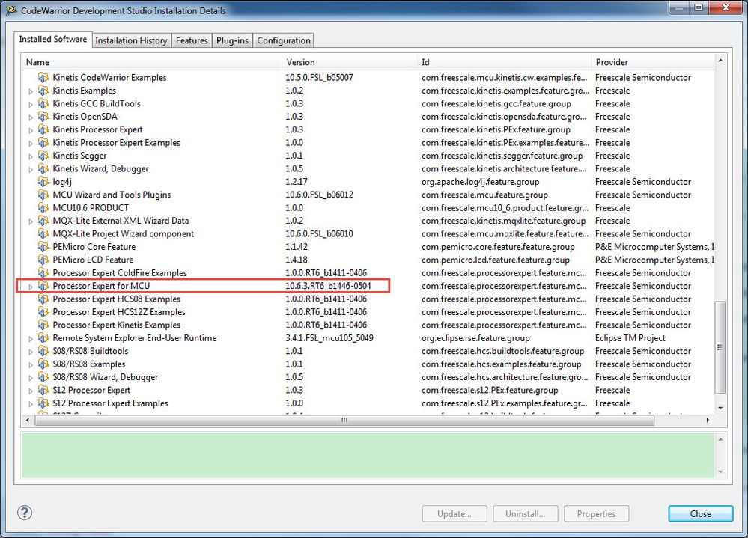748x538 pixels.
Task: Click the horizontal scrollbar thumb of the software list
Action: [x=344, y=420]
